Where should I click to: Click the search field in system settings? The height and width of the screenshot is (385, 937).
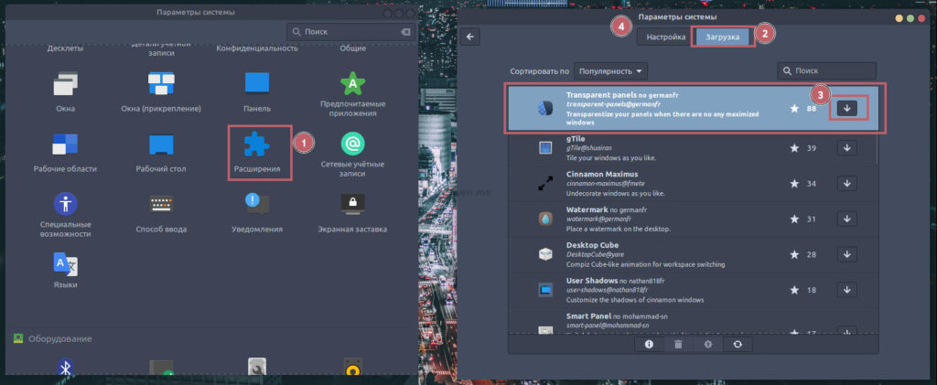(x=346, y=31)
